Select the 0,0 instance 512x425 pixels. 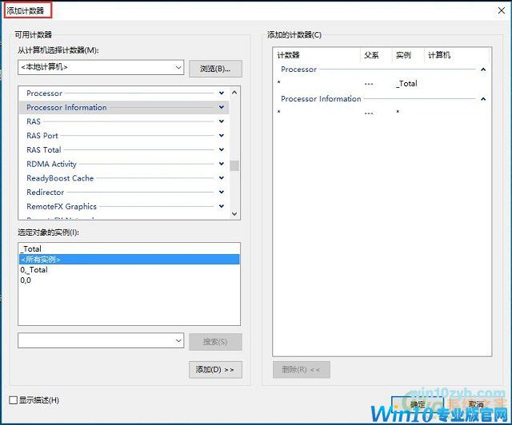pos(130,280)
